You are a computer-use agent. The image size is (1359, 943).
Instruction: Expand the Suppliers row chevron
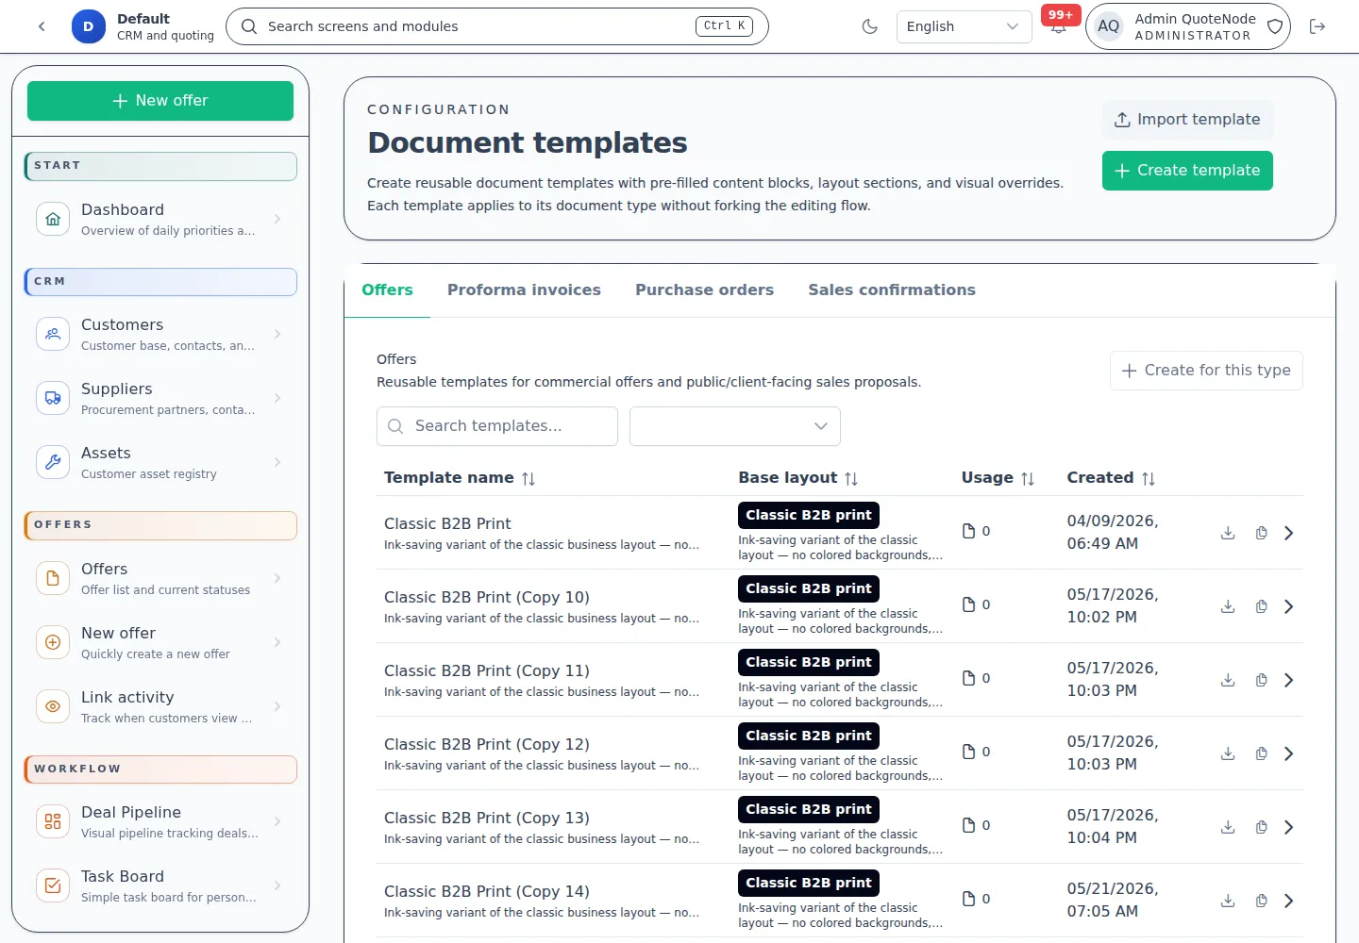(x=277, y=398)
